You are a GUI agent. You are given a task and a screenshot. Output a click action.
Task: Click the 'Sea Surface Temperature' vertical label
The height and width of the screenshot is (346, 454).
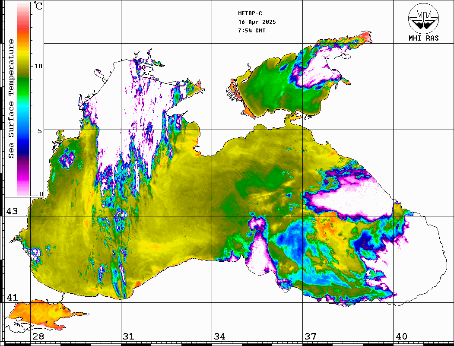point(11,98)
